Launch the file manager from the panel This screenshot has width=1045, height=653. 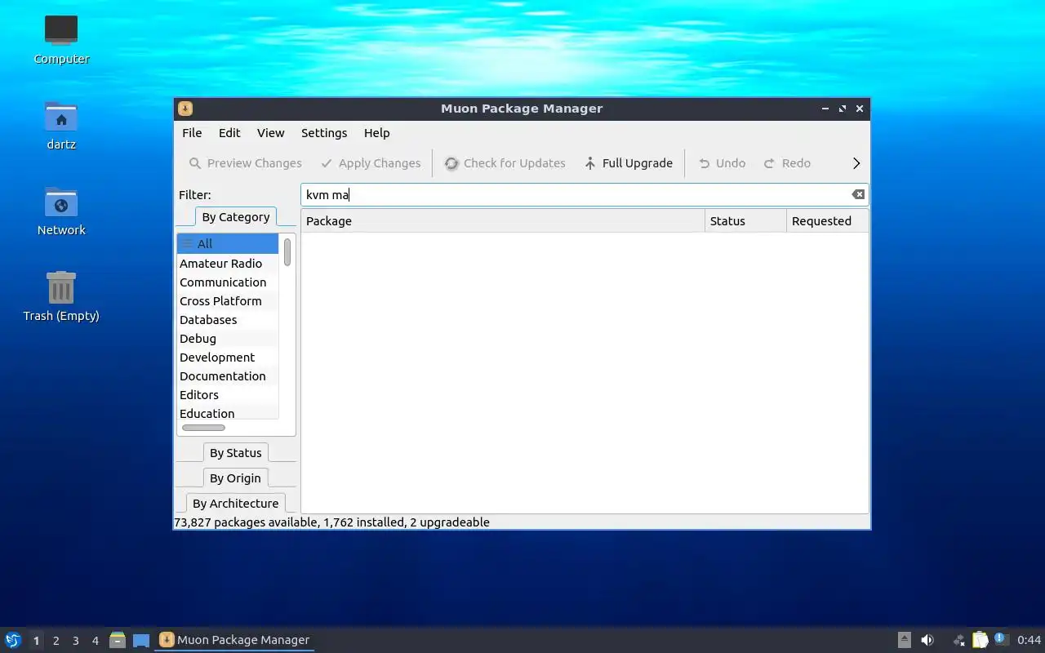[x=118, y=640]
